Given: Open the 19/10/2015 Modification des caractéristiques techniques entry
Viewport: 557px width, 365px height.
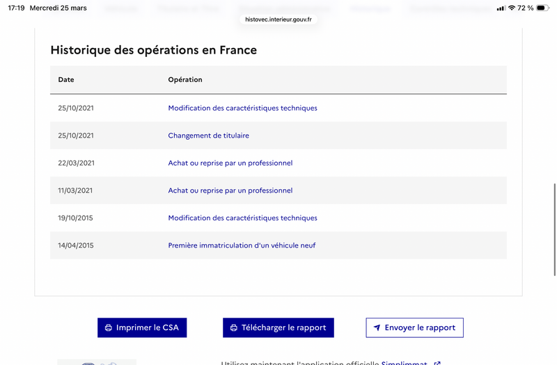Looking at the screenshot, I should pos(242,218).
